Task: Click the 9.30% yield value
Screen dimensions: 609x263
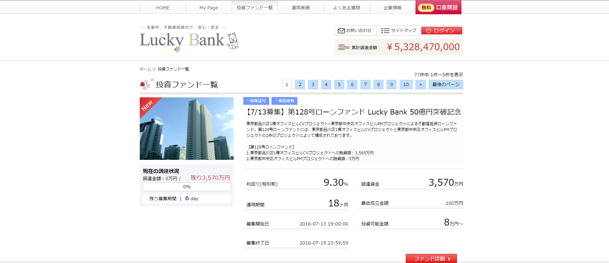Action: pyautogui.click(x=336, y=182)
